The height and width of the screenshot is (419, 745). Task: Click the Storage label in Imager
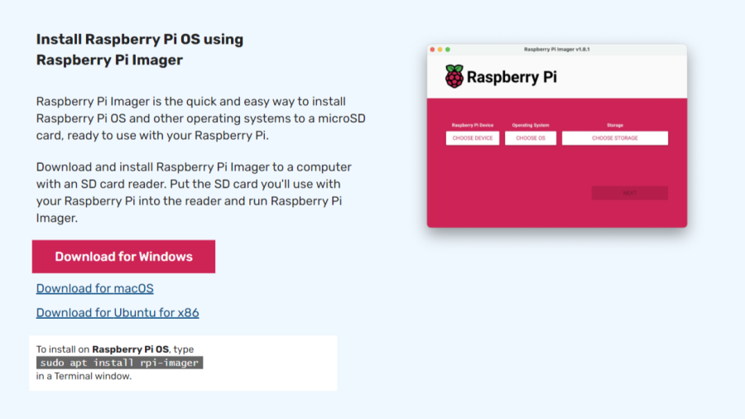(614, 125)
